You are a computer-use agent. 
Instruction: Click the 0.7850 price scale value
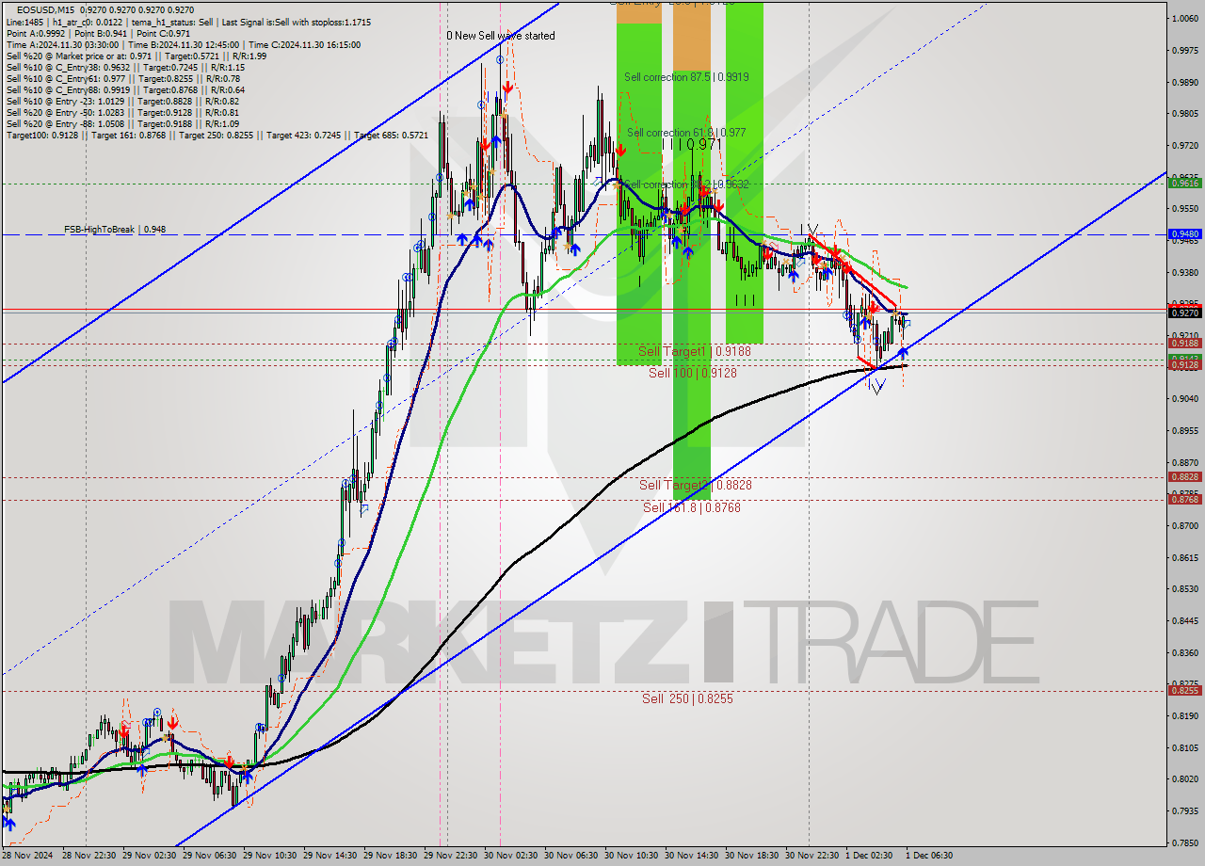pos(1185,842)
